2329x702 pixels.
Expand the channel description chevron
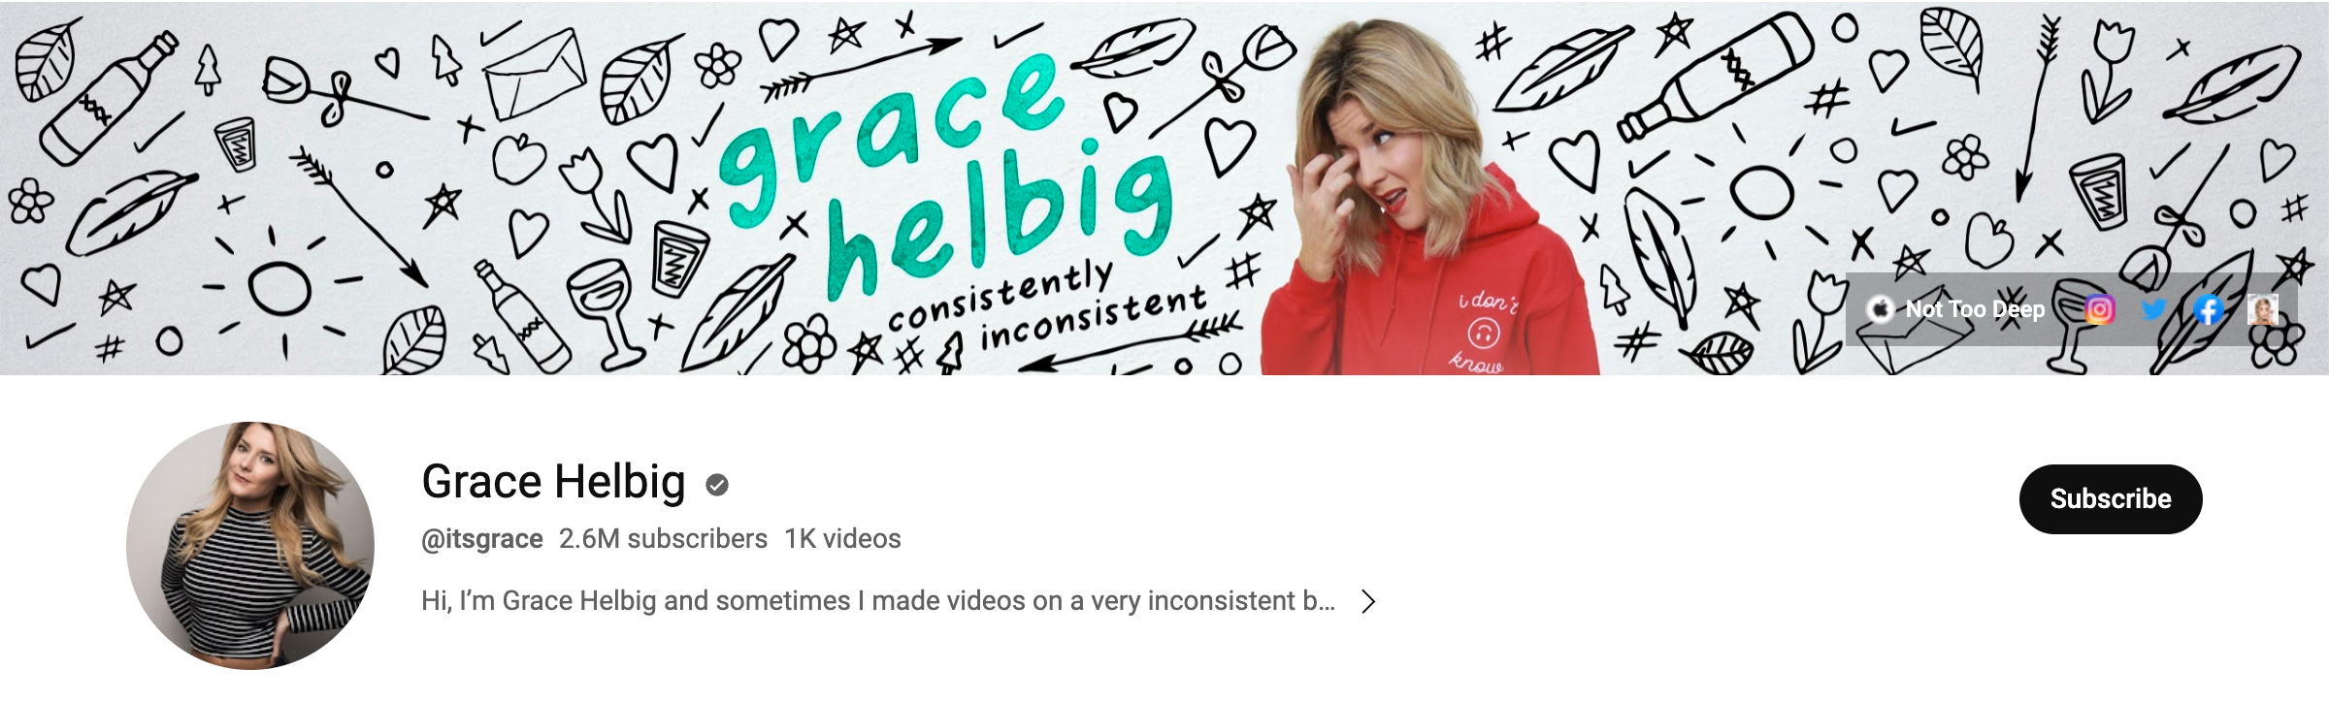click(1368, 602)
